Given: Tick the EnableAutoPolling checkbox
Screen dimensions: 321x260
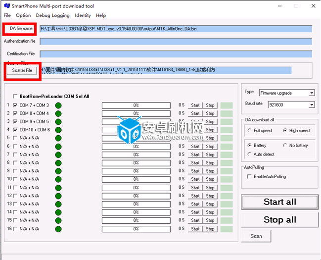Looking at the screenshot, I should [249, 177].
